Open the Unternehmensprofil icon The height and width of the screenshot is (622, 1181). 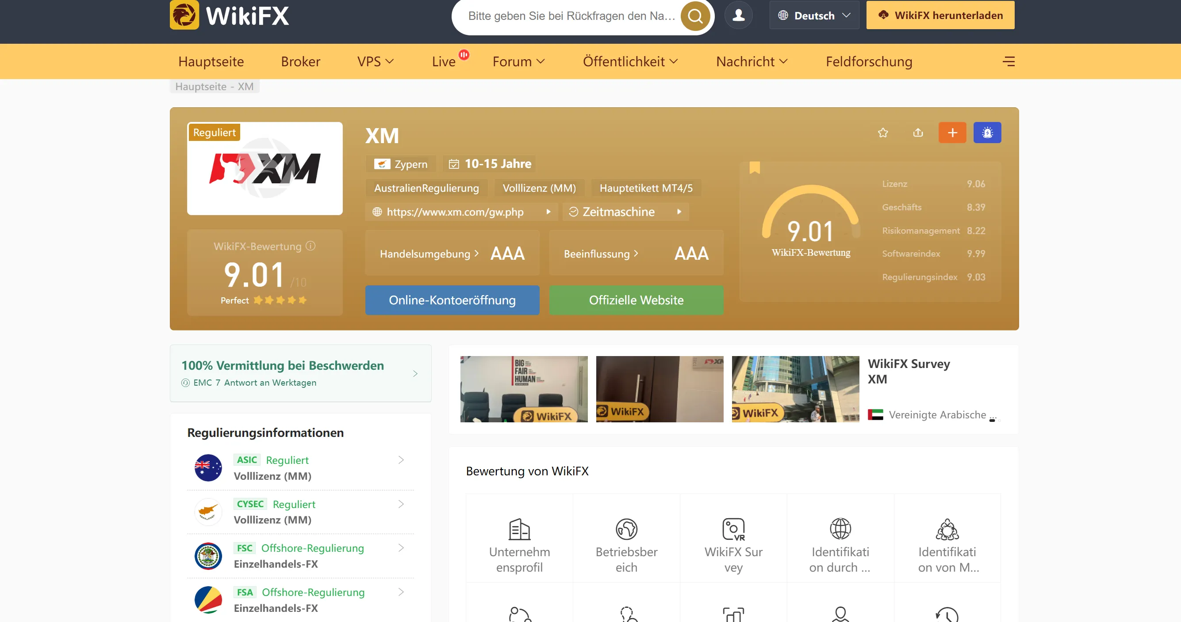519,530
